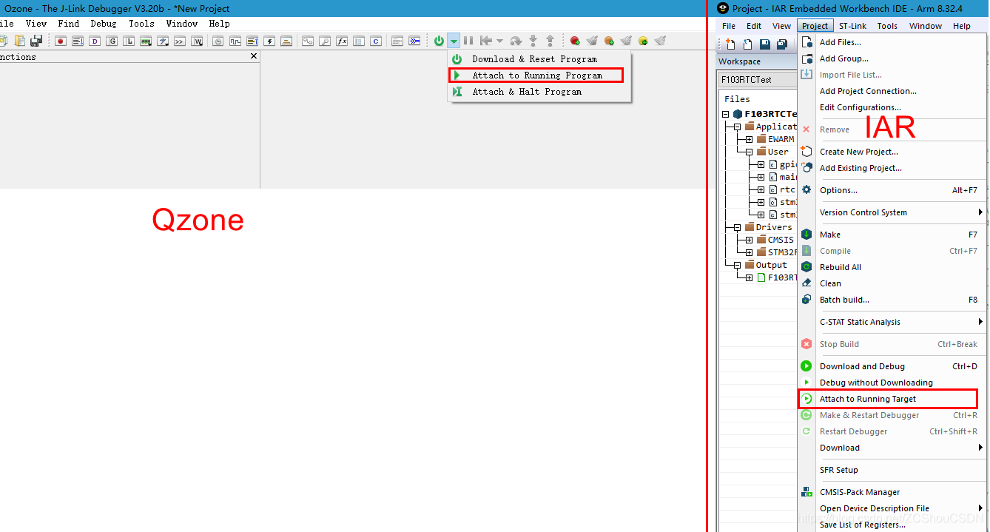The width and height of the screenshot is (990, 532).
Task: Choose 'Add Existing Project...' in IAR menu
Action: pos(892,168)
